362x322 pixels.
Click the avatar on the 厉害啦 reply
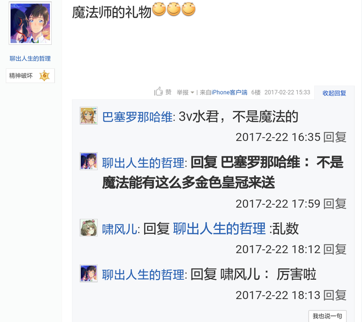coord(88,273)
